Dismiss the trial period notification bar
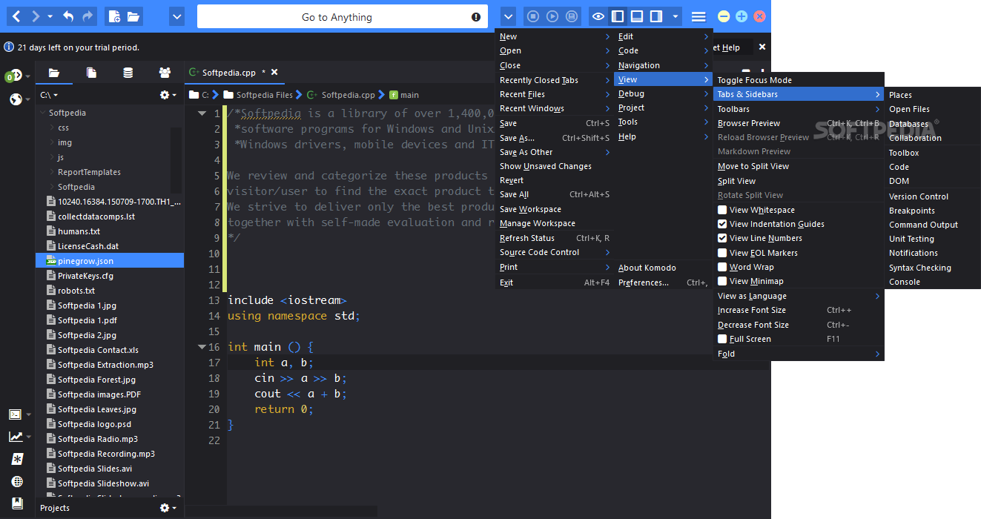 (762, 47)
